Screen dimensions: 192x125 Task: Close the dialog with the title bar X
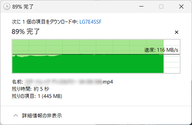click(x=181, y=7)
